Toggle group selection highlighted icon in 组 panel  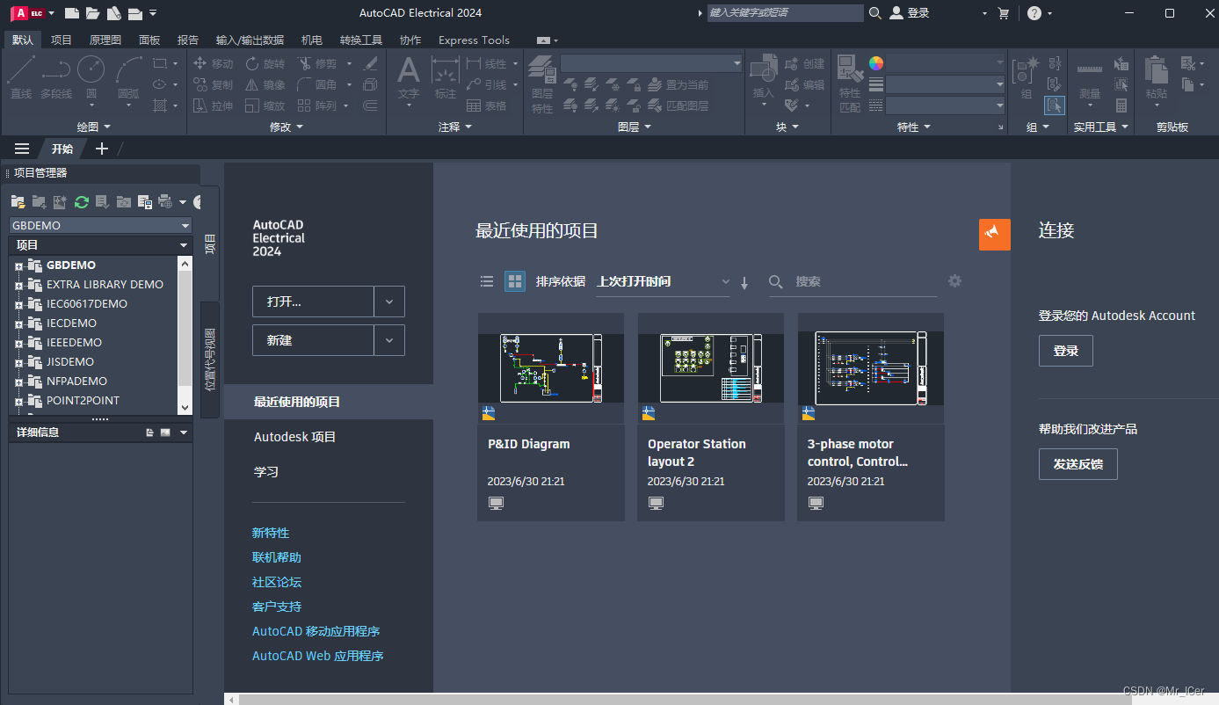tap(1055, 105)
